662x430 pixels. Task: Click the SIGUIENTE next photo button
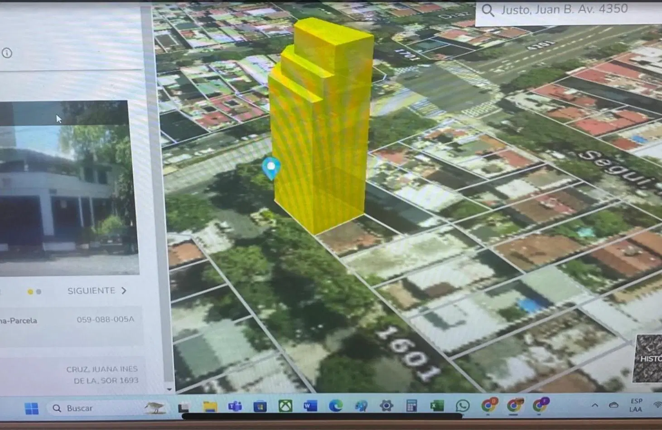coord(97,291)
